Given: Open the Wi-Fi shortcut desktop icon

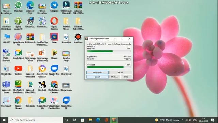Looking at the screenshot, I should (6, 55).
